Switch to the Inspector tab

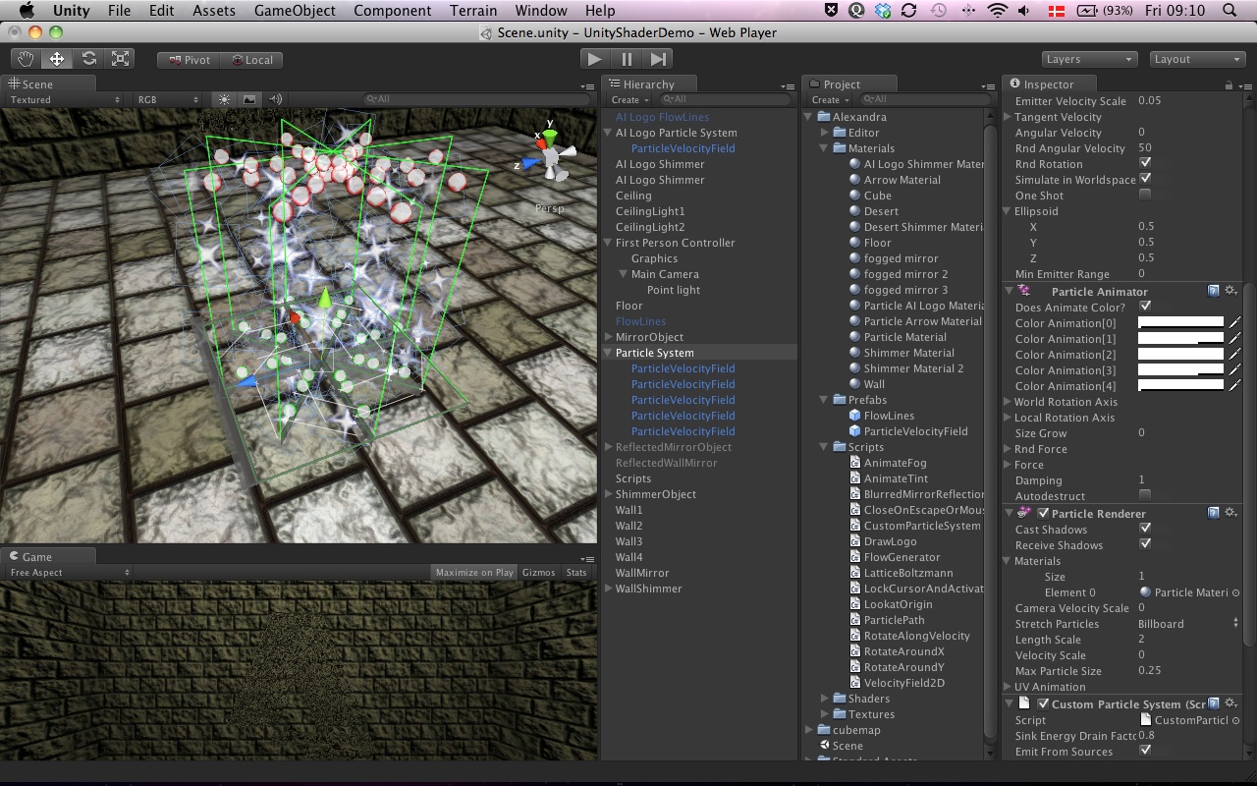[1049, 84]
